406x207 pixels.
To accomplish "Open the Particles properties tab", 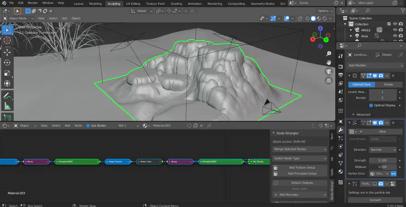I will pos(341,138).
